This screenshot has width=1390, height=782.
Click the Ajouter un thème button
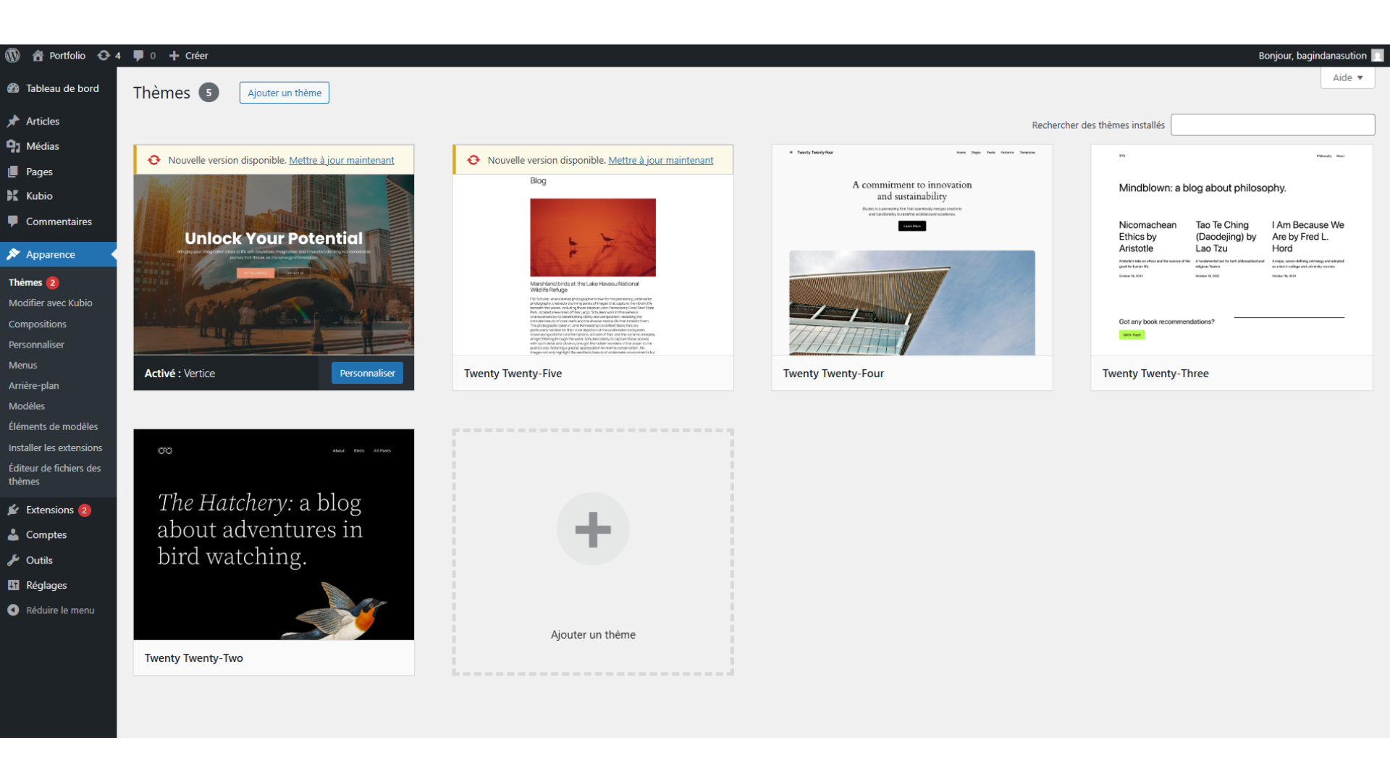[x=284, y=93]
